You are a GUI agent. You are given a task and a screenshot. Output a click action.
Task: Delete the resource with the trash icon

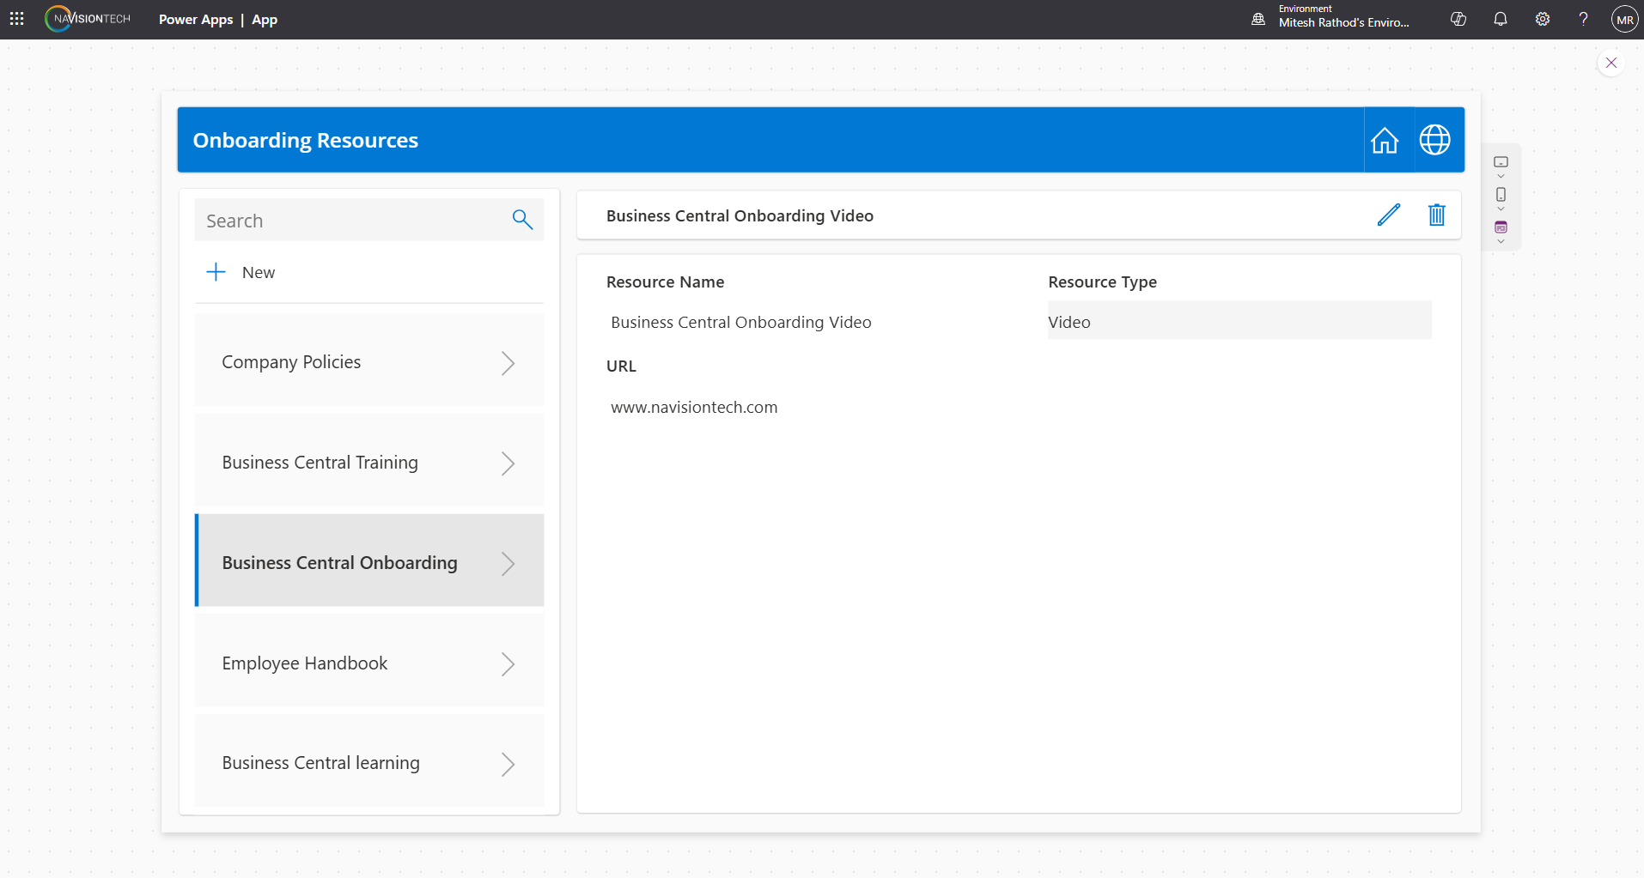[x=1436, y=215]
